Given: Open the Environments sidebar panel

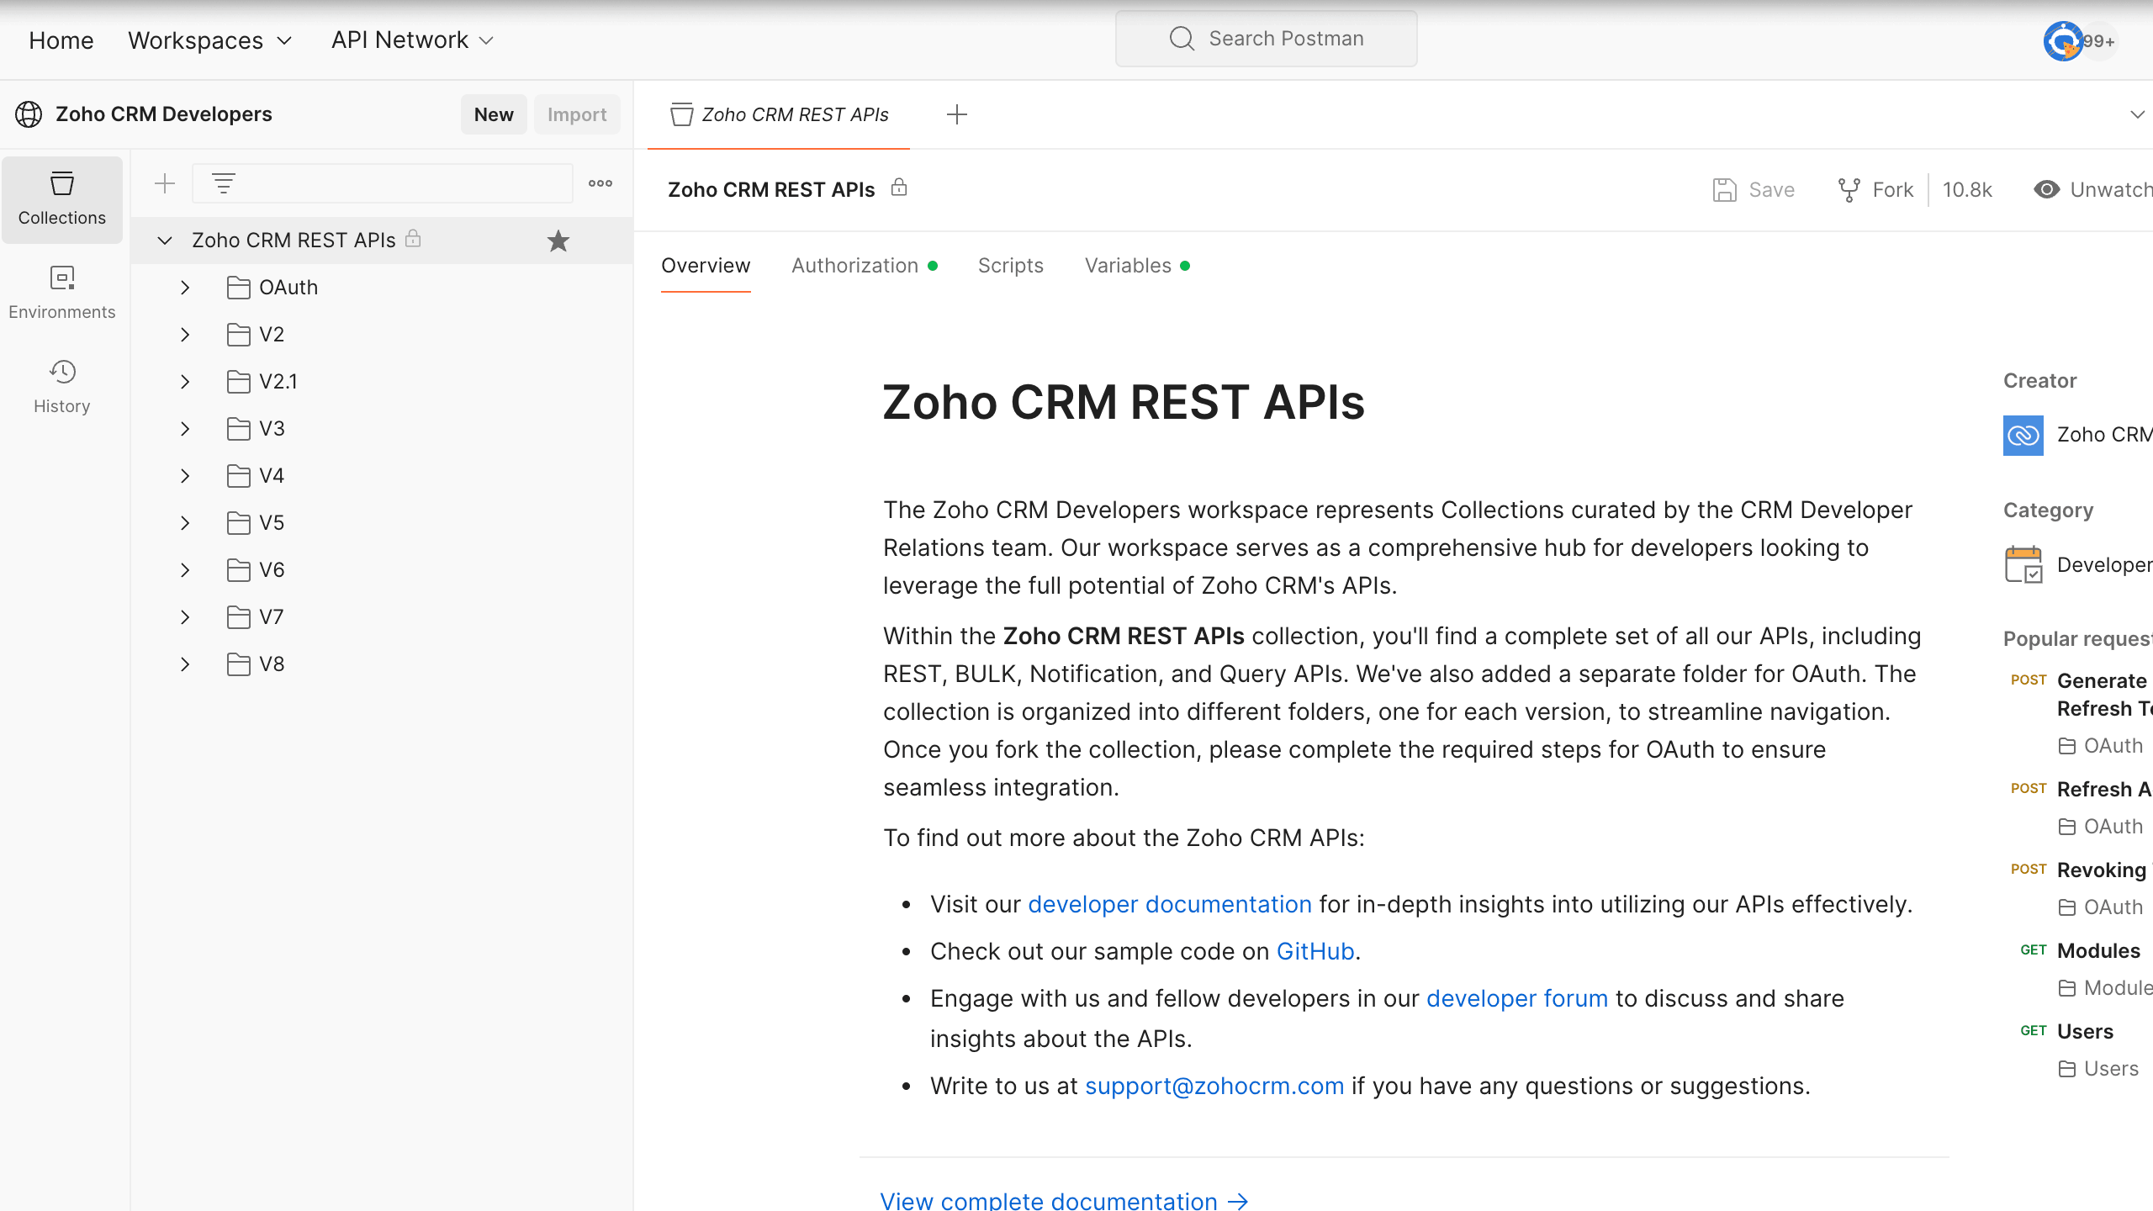Looking at the screenshot, I should pyautogui.click(x=61, y=293).
